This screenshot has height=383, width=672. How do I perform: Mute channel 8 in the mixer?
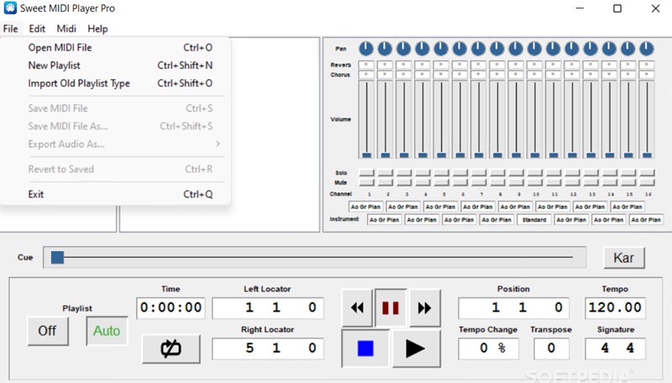(x=497, y=182)
